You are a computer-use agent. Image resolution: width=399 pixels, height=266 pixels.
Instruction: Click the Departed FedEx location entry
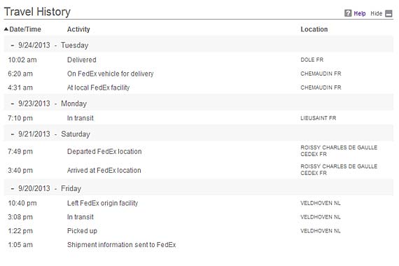199,151
